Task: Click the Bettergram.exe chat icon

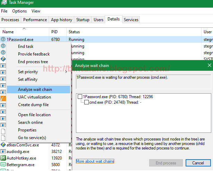Action: [x=3, y=164]
